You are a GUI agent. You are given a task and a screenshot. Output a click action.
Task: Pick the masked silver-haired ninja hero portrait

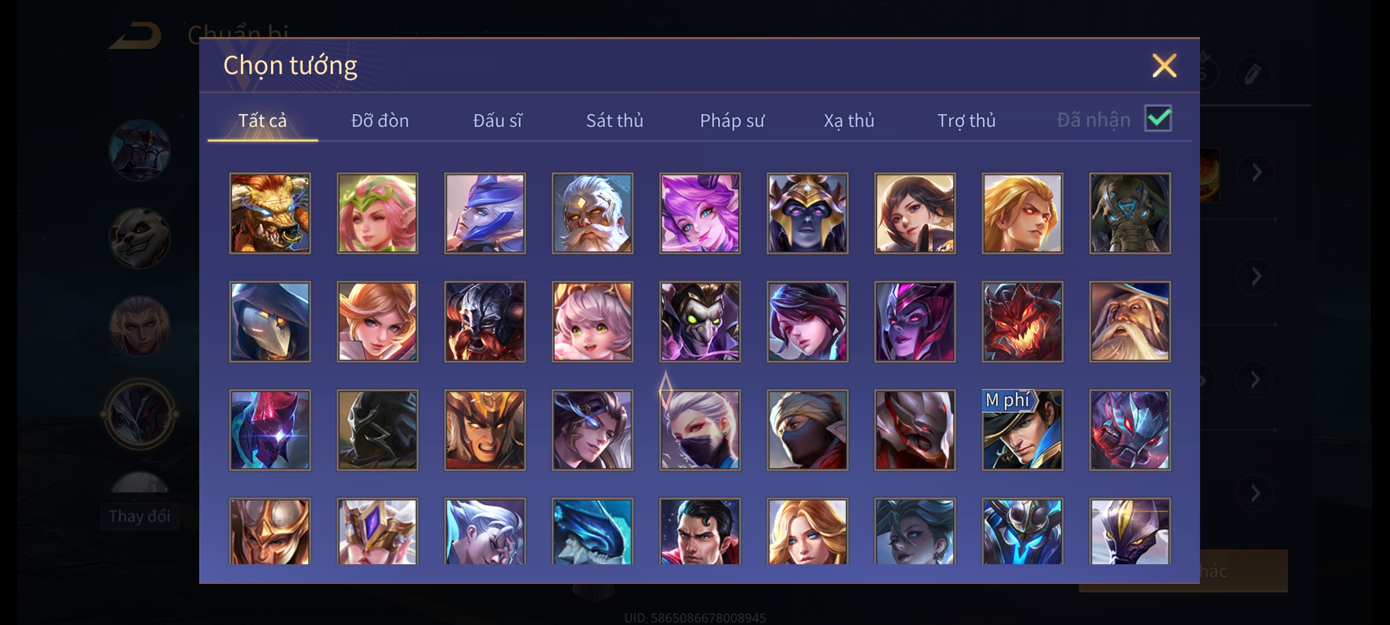tap(700, 430)
